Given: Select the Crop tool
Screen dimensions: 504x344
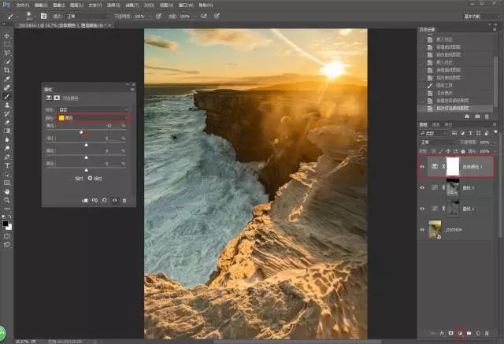Looking at the screenshot, I should [x=7, y=70].
